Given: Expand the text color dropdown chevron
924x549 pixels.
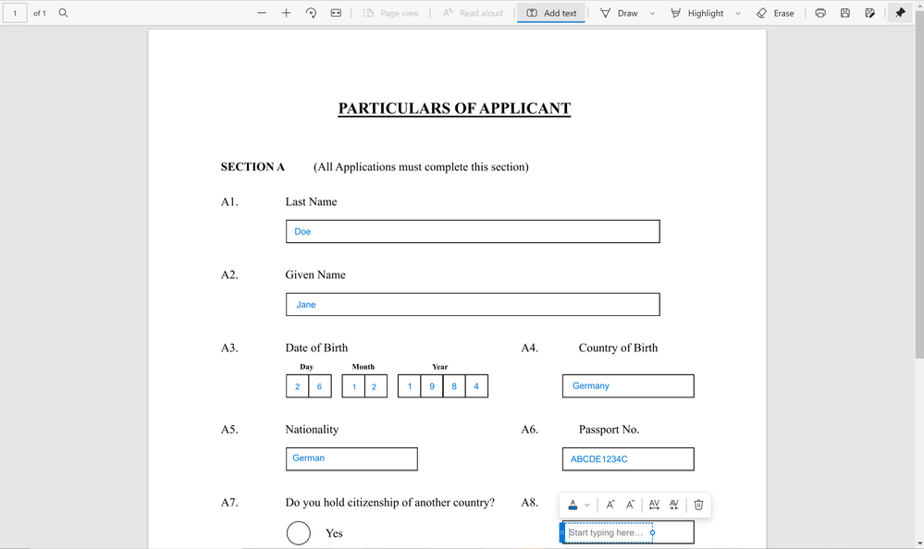Looking at the screenshot, I should [587, 506].
